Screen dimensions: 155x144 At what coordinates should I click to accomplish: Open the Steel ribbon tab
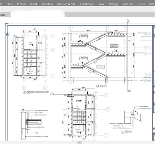[x=9, y=4]
